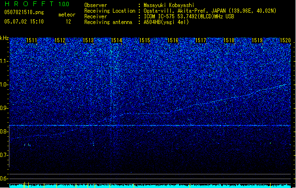This screenshot has width=296, height=188.
Task: Click the 1.1 kHz axis label
Action: (x=4, y=61)
